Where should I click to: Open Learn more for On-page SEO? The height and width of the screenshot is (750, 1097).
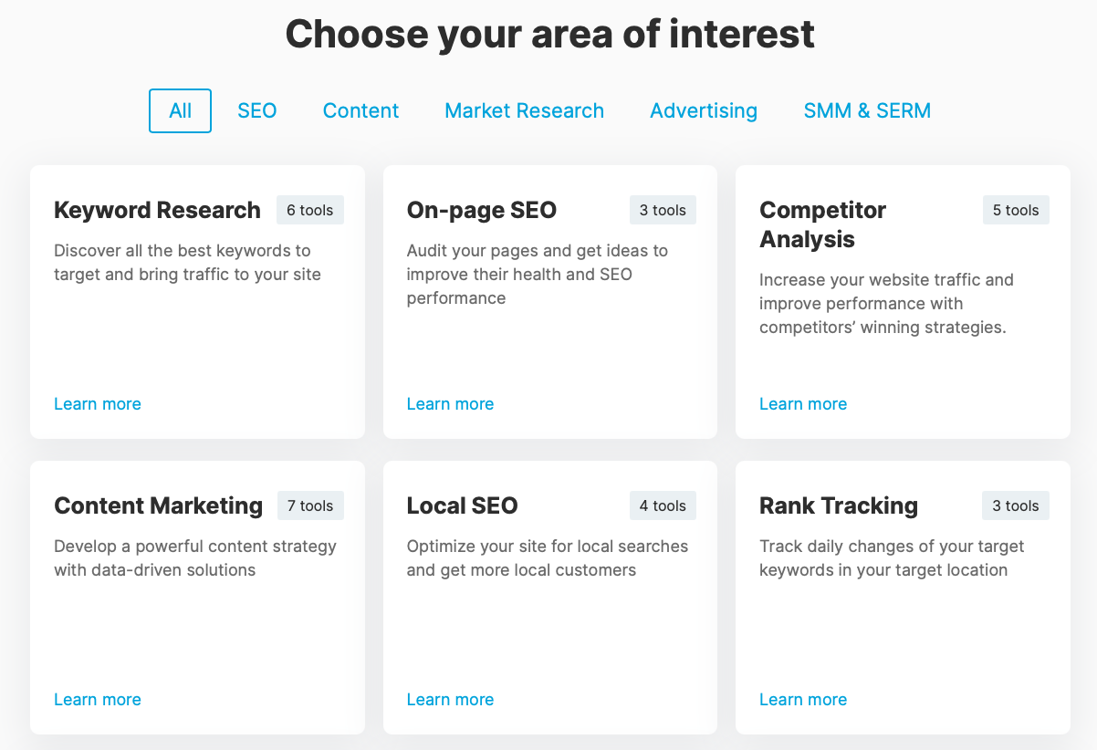tap(450, 404)
